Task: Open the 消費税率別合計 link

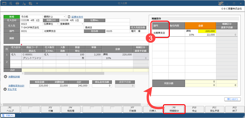Action: click(16, 86)
